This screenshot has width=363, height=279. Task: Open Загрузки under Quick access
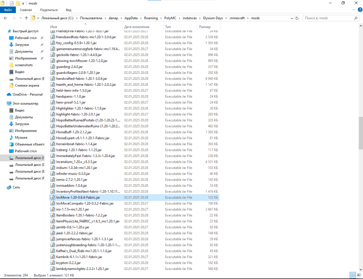coord(20,45)
